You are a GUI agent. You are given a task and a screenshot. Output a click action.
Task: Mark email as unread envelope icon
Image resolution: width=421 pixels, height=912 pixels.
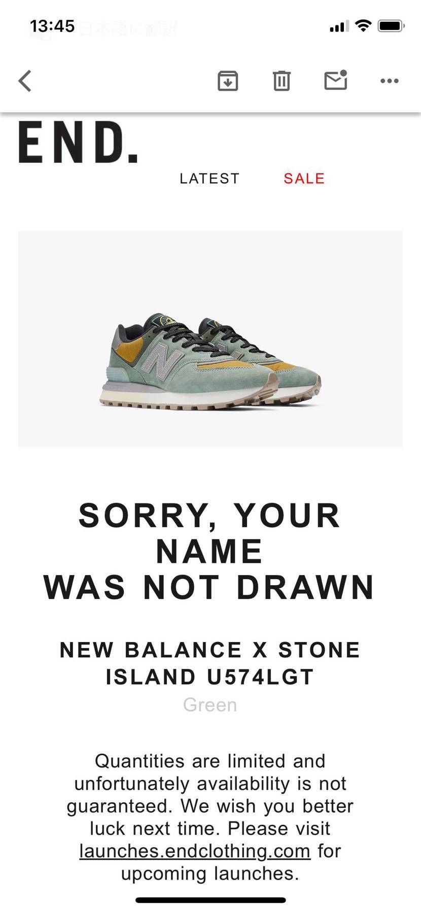tap(336, 80)
